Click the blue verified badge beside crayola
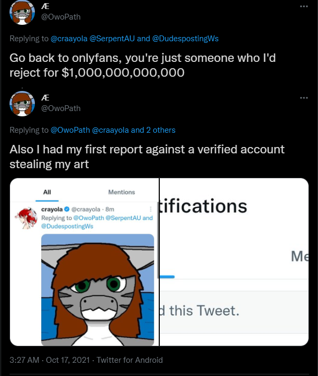This screenshot has width=318, height=376. click(x=66, y=210)
